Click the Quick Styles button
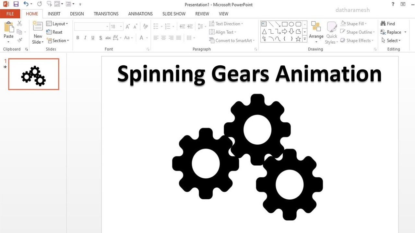 pyautogui.click(x=331, y=33)
